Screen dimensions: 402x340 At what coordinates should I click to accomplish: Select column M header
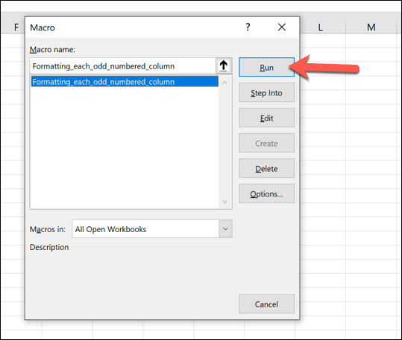click(x=371, y=27)
